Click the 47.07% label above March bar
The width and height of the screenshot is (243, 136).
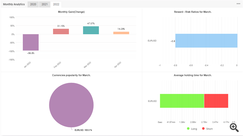[91, 23]
